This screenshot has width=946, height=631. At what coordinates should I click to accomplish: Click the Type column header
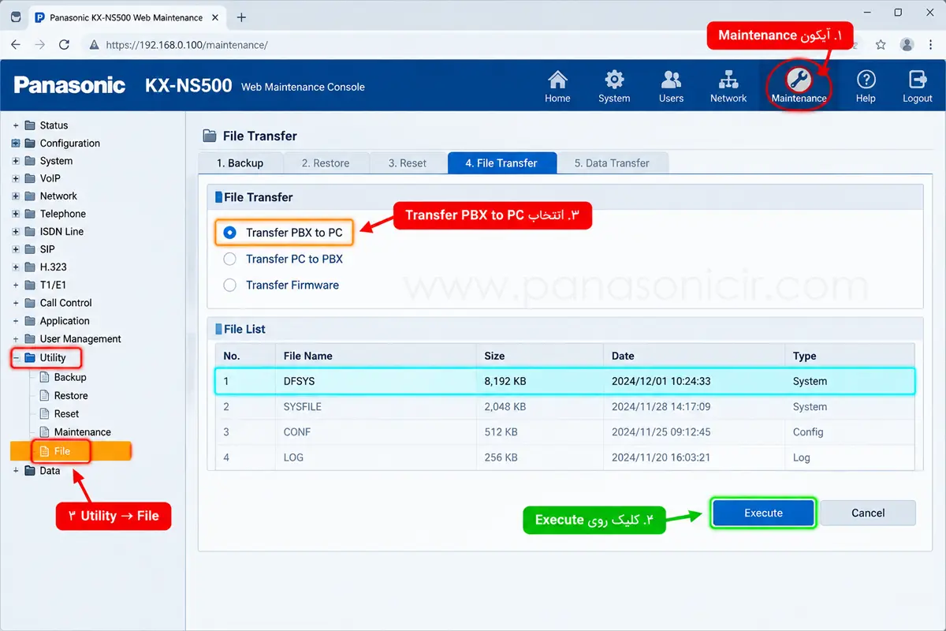coord(805,356)
